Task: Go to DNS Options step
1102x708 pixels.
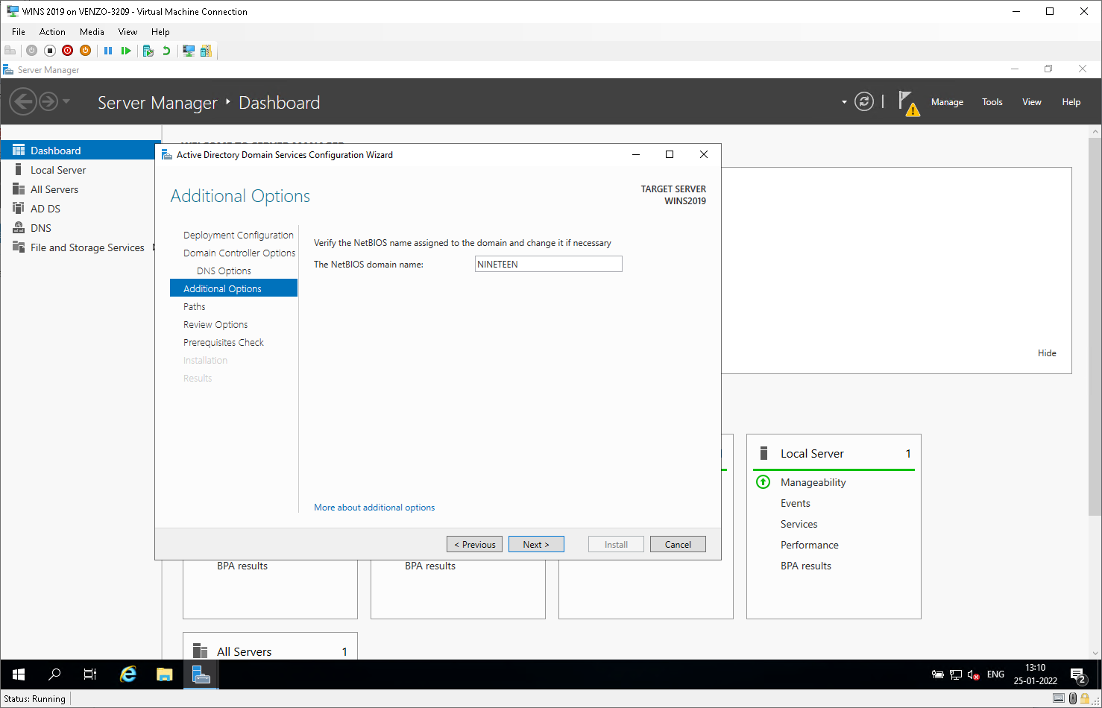Action: (x=224, y=271)
